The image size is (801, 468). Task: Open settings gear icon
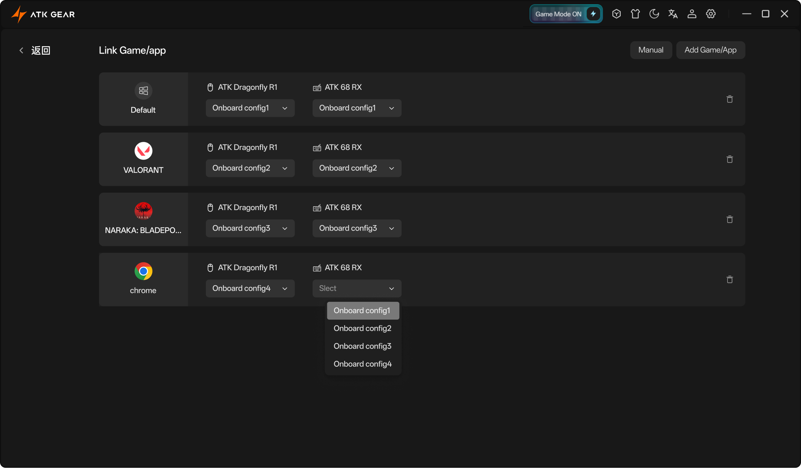pos(711,14)
